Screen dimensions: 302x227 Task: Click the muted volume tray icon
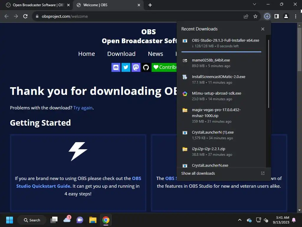[266, 220]
